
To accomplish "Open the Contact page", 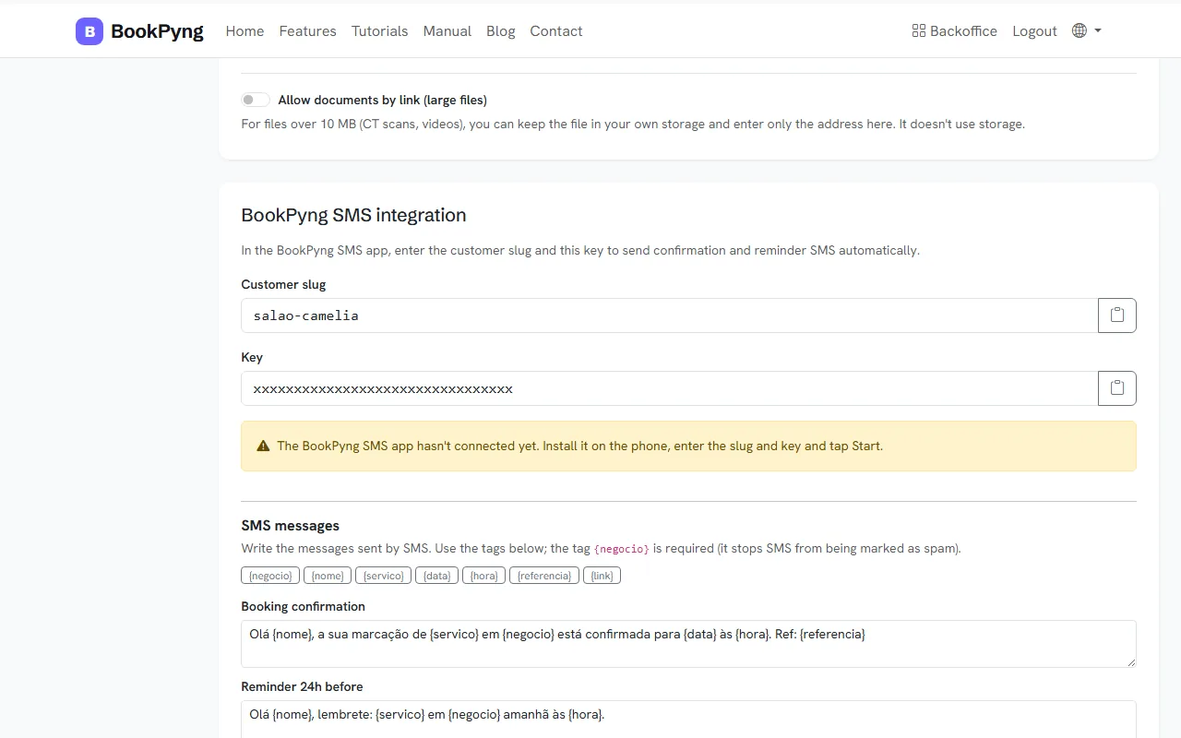I will [556, 31].
